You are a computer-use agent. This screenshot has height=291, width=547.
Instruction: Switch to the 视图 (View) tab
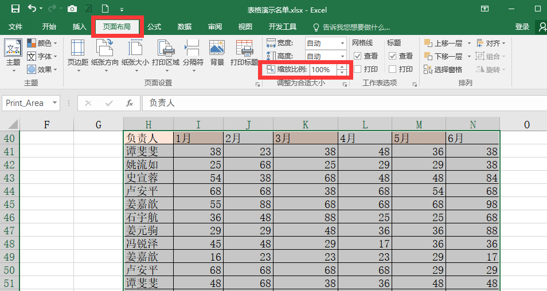coord(245,27)
